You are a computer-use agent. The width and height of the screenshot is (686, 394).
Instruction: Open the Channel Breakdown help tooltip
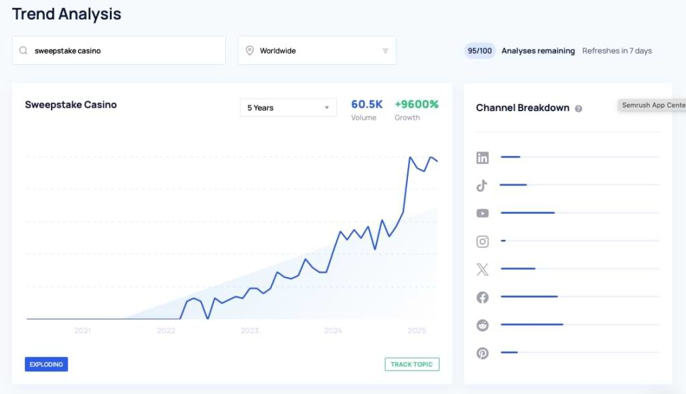(579, 108)
